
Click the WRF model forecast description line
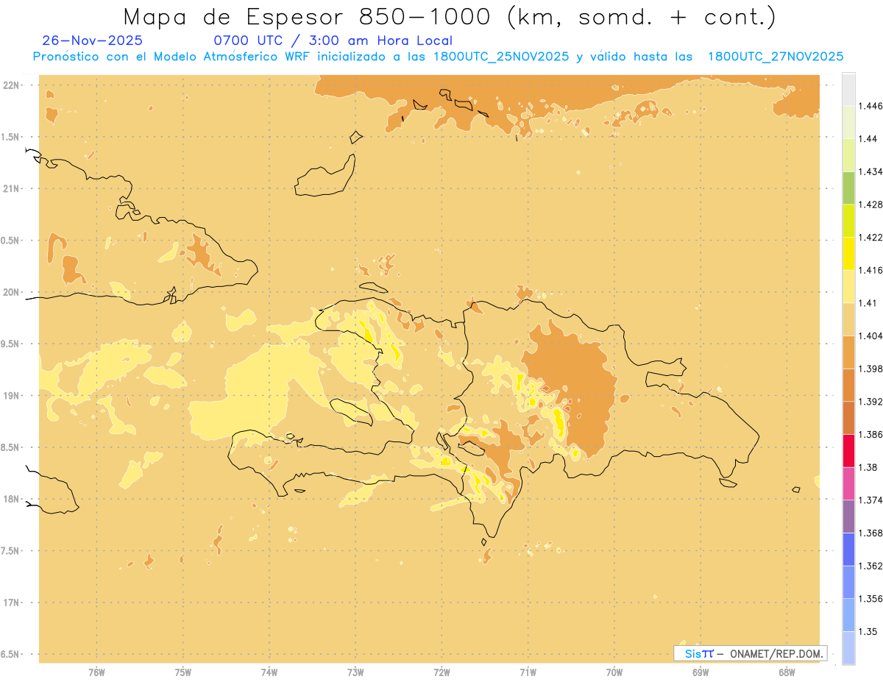(x=439, y=57)
